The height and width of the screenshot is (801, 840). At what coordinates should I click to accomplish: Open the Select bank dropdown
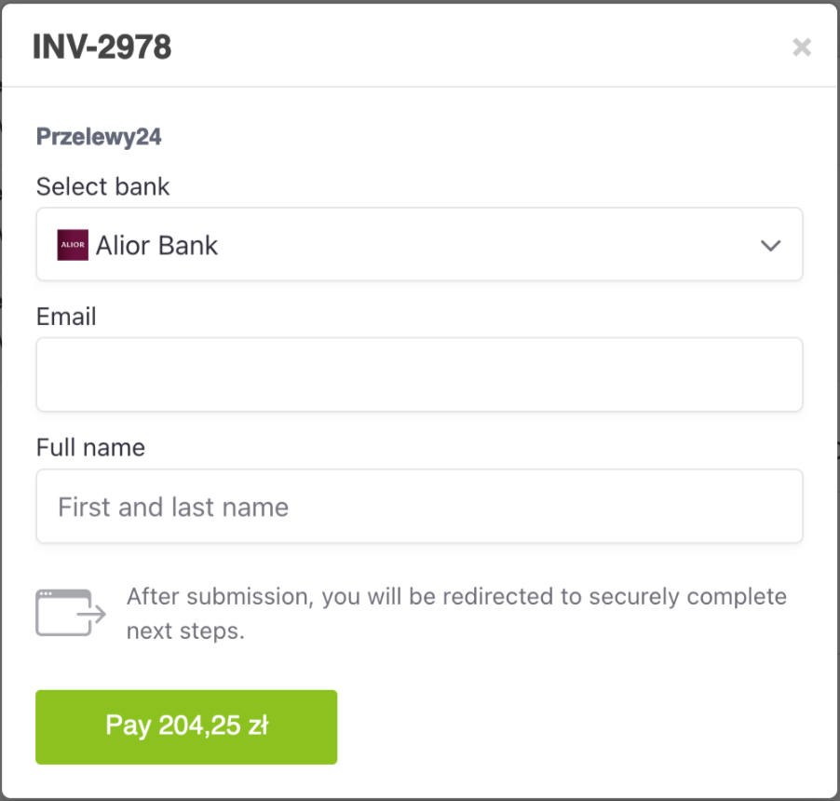click(x=419, y=244)
